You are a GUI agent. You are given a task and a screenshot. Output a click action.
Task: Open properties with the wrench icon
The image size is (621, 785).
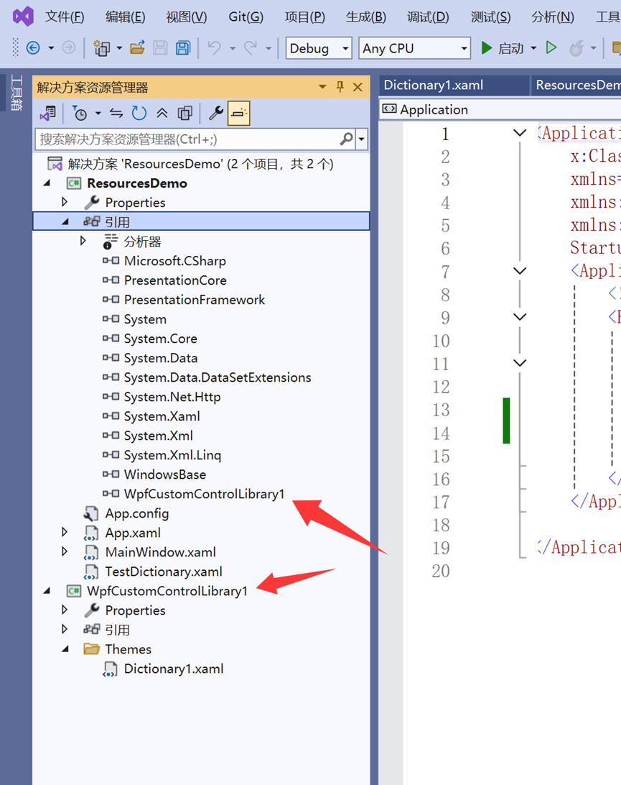pos(215,114)
